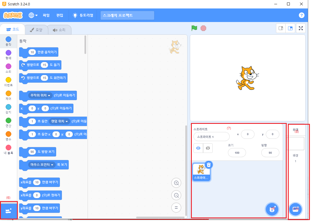This screenshot has height=222, width=311.
Task: Expand the 마우스 포인터 dropdown
Action: click(42, 165)
